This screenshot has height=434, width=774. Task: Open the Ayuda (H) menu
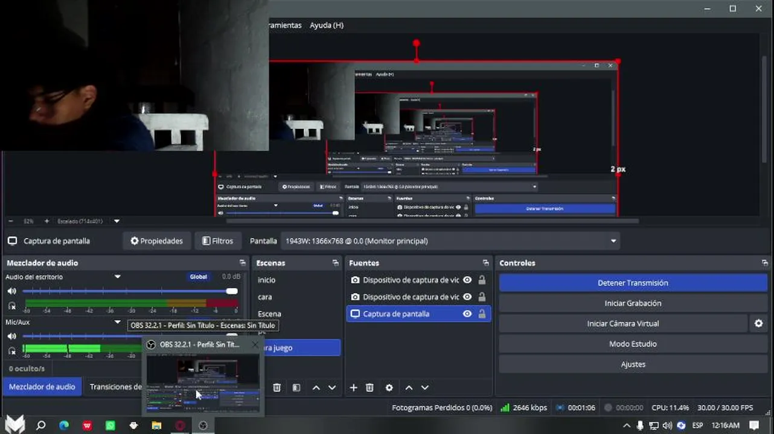327,25
